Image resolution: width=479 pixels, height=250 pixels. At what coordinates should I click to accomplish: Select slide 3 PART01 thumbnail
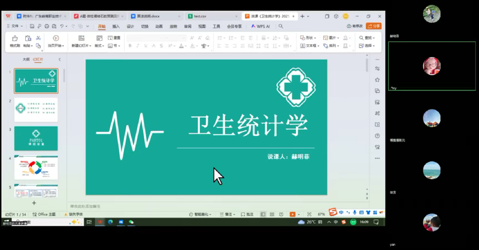(x=36, y=138)
